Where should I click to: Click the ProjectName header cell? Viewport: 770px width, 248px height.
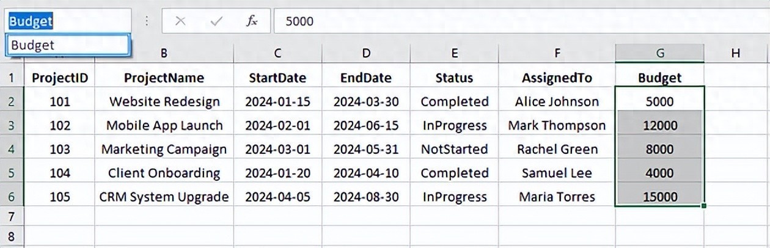164,78
